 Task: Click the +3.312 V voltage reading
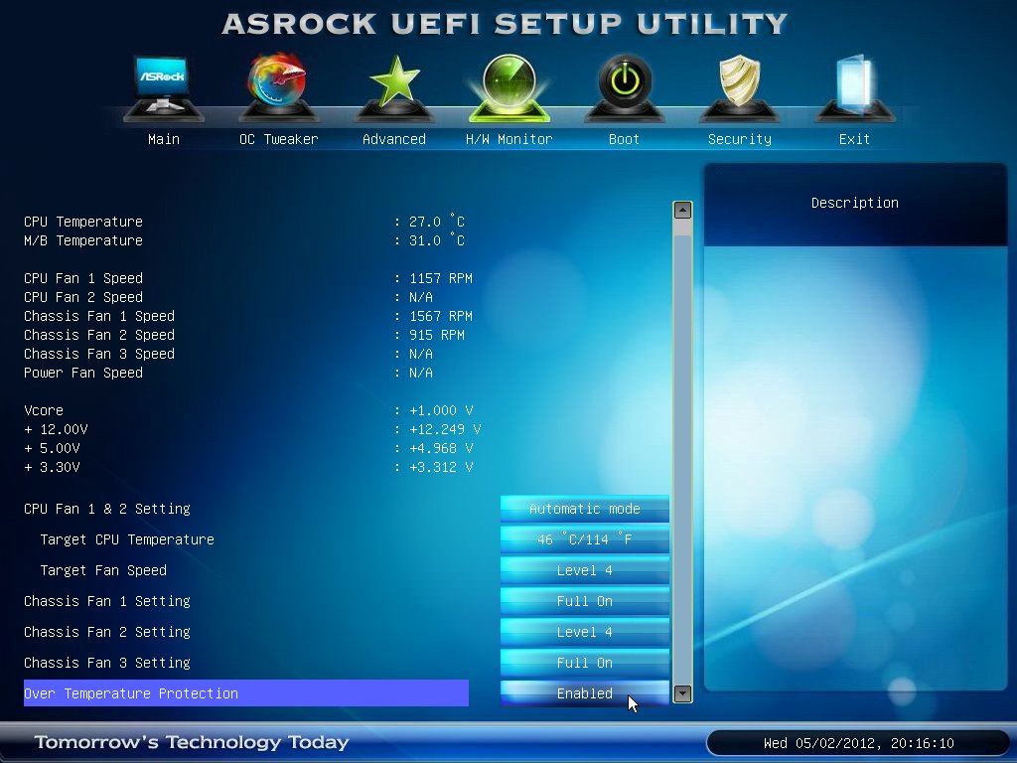(x=441, y=467)
